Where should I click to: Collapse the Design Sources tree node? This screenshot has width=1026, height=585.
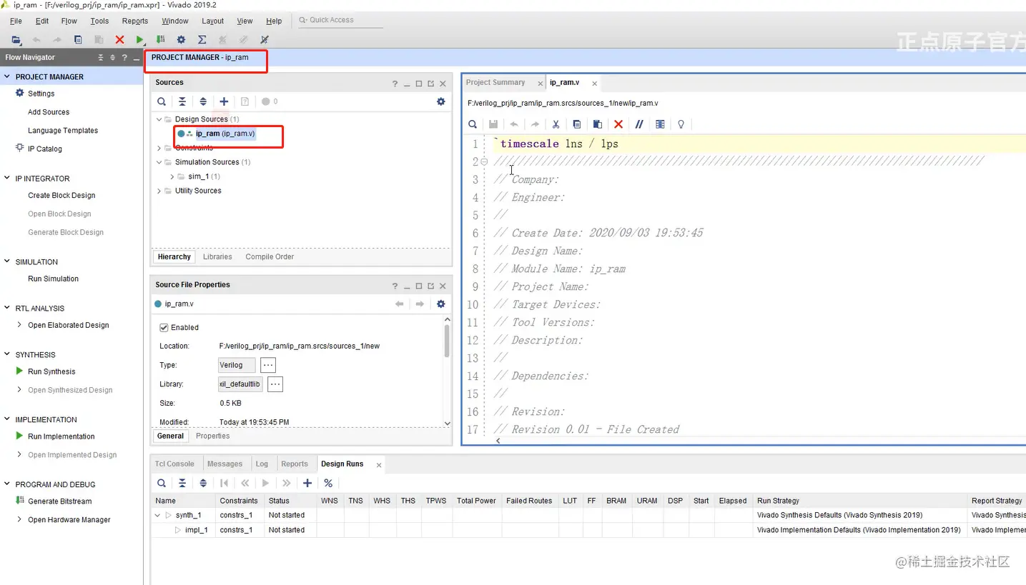click(x=159, y=119)
